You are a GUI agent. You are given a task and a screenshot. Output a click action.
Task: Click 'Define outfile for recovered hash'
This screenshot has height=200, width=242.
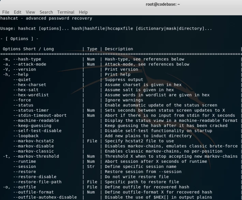147,187
